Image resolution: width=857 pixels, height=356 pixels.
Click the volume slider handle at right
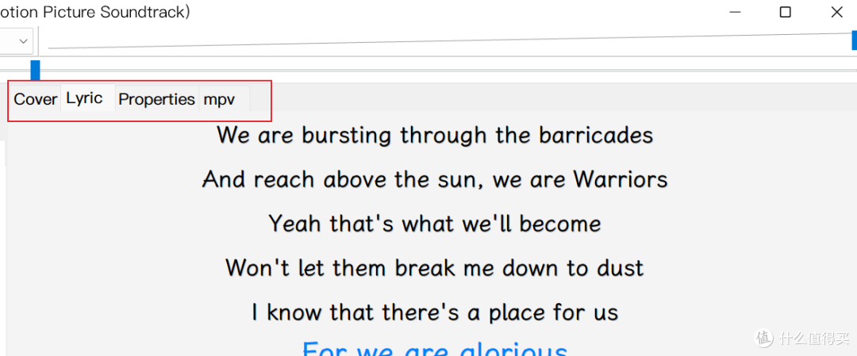[x=855, y=41]
